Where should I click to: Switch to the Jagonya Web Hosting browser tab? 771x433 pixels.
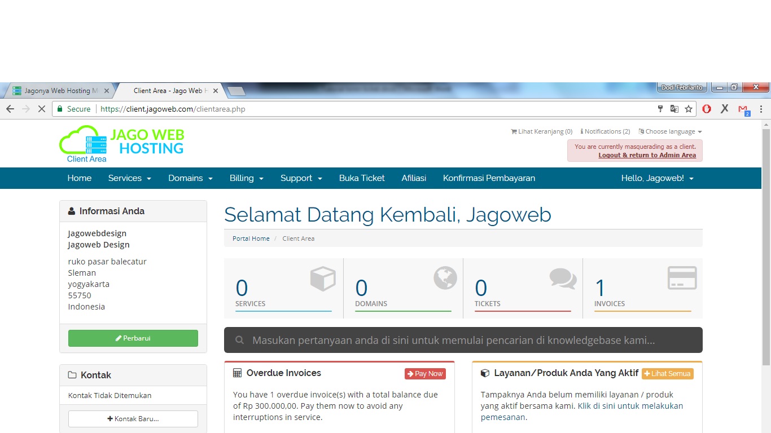57,91
